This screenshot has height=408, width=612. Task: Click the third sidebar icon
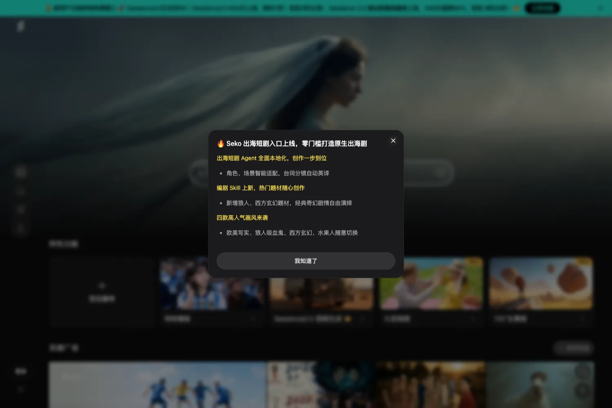click(x=21, y=210)
